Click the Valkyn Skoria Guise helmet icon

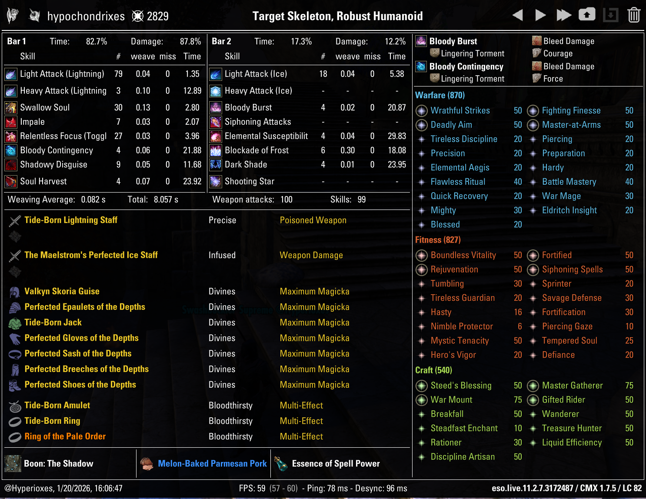point(15,292)
